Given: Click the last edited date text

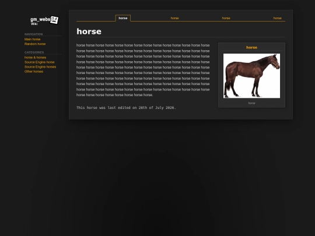Looking at the screenshot, I should click(126, 108).
